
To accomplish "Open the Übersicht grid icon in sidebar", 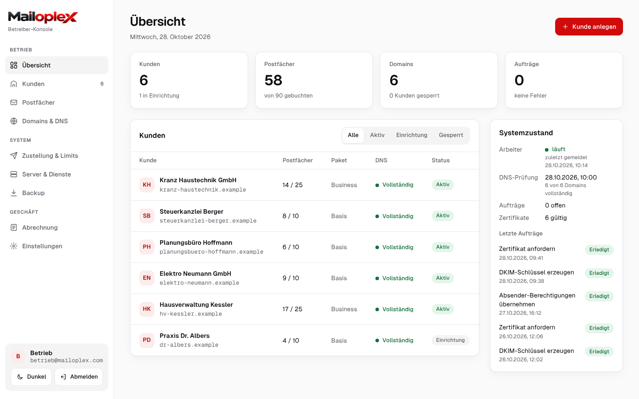I will 14,65.
